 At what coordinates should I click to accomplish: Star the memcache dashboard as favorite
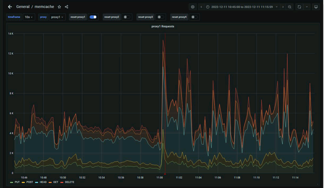point(59,7)
